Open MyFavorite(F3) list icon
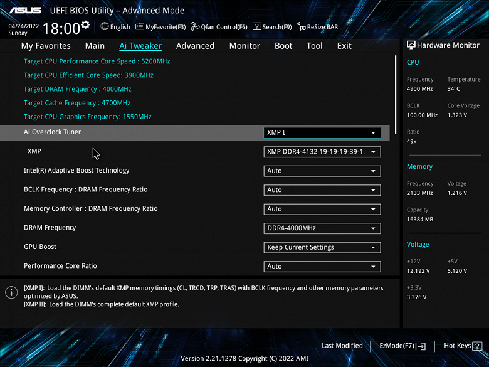This screenshot has height=367, width=489. (x=139, y=27)
